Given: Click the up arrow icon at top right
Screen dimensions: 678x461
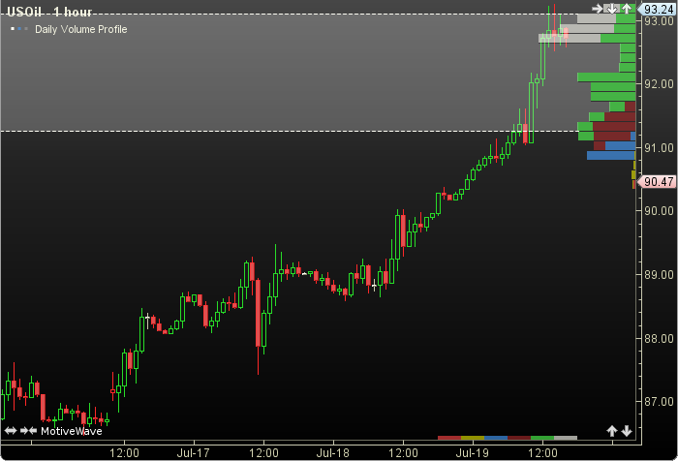Looking at the screenshot, I should click(x=627, y=8).
